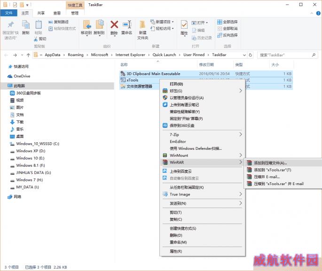Expand the 7-Zip submenu arrow
This screenshot has height=271, width=322.
(241, 134)
